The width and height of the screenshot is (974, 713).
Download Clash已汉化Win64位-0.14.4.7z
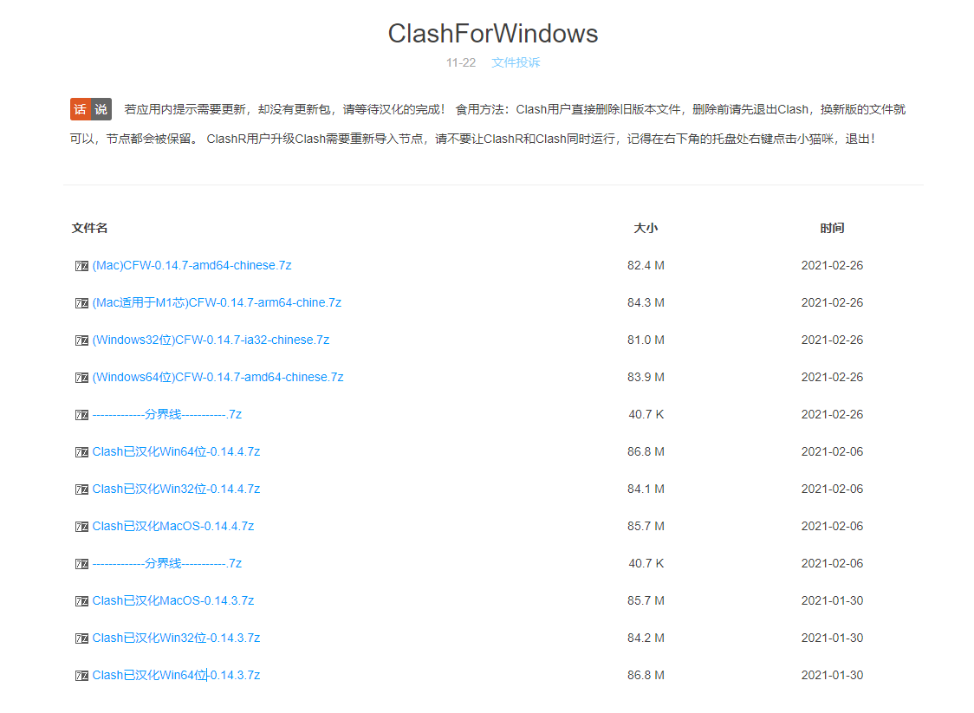[x=176, y=451]
